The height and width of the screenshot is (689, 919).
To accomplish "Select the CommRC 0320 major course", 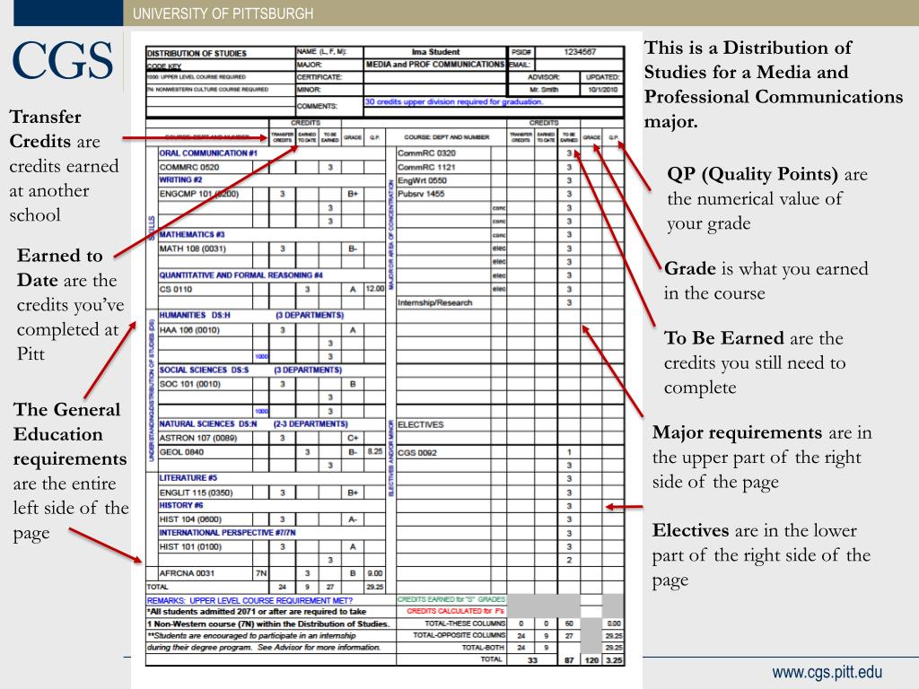I will [426, 153].
